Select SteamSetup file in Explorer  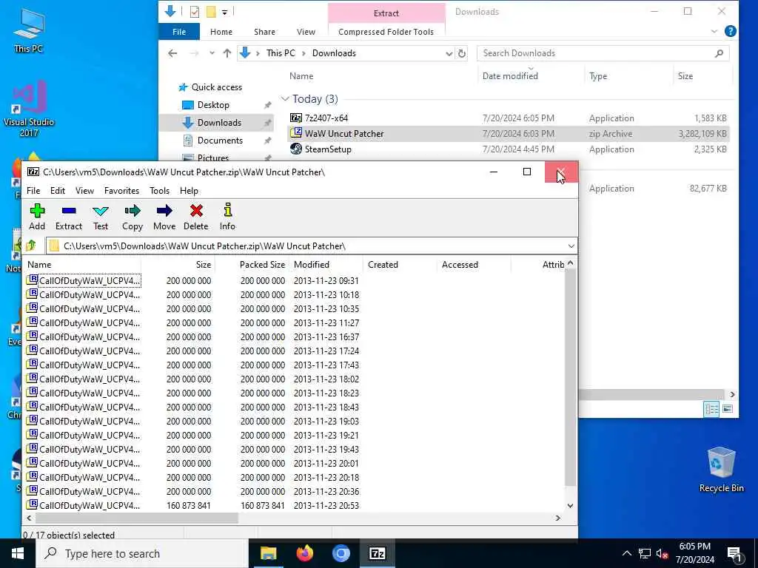(509, 149)
